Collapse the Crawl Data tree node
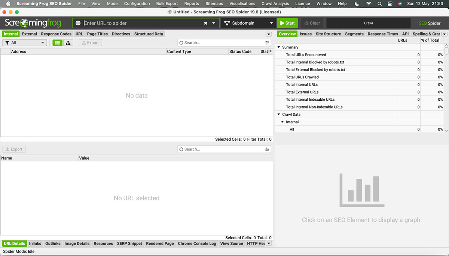The image size is (449, 256). coord(278,115)
